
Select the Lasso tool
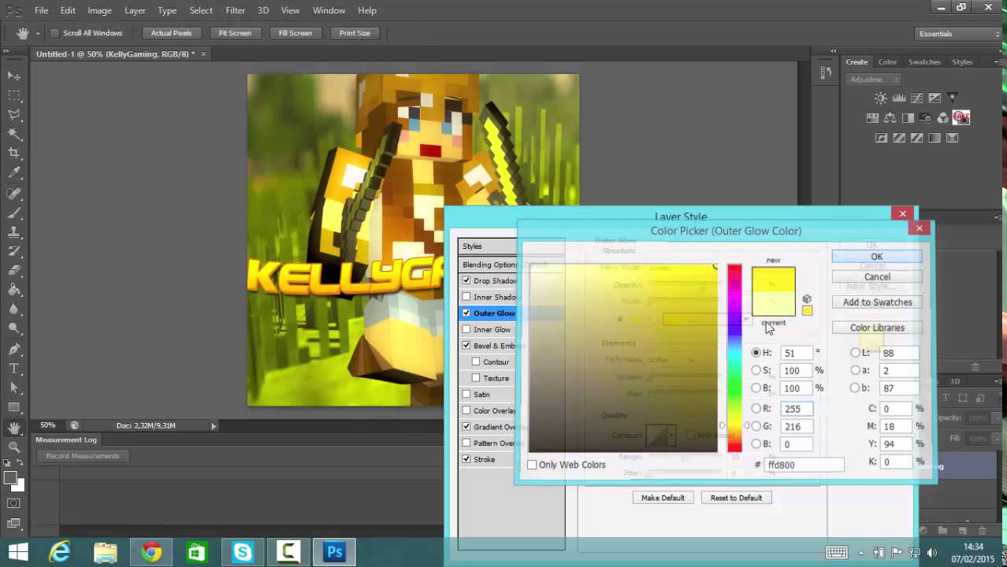click(14, 115)
